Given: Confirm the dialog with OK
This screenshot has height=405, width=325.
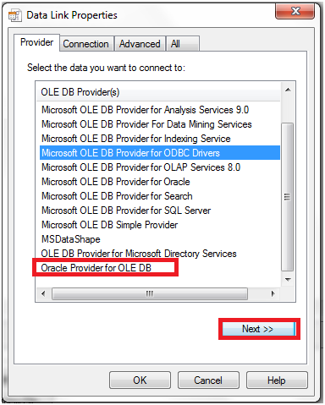Looking at the screenshot, I should pos(140,380).
